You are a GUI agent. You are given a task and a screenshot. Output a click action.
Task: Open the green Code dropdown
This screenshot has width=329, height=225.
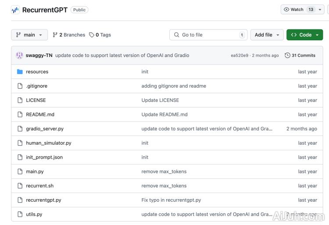[x=304, y=35]
